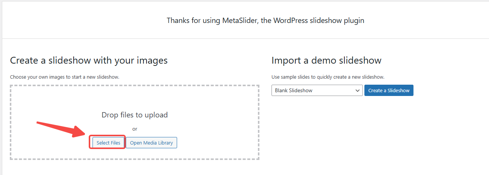
Task: Click the chevron arrow on the demo slideshow select
Action: tap(357, 90)
